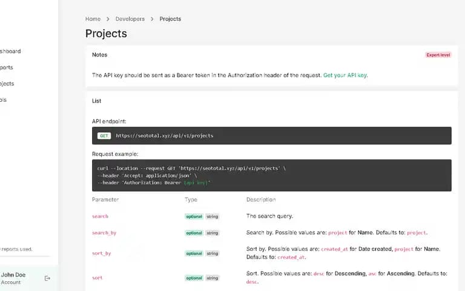Click the GET method badge
465x291 pixels.
(x=104, y=136)
